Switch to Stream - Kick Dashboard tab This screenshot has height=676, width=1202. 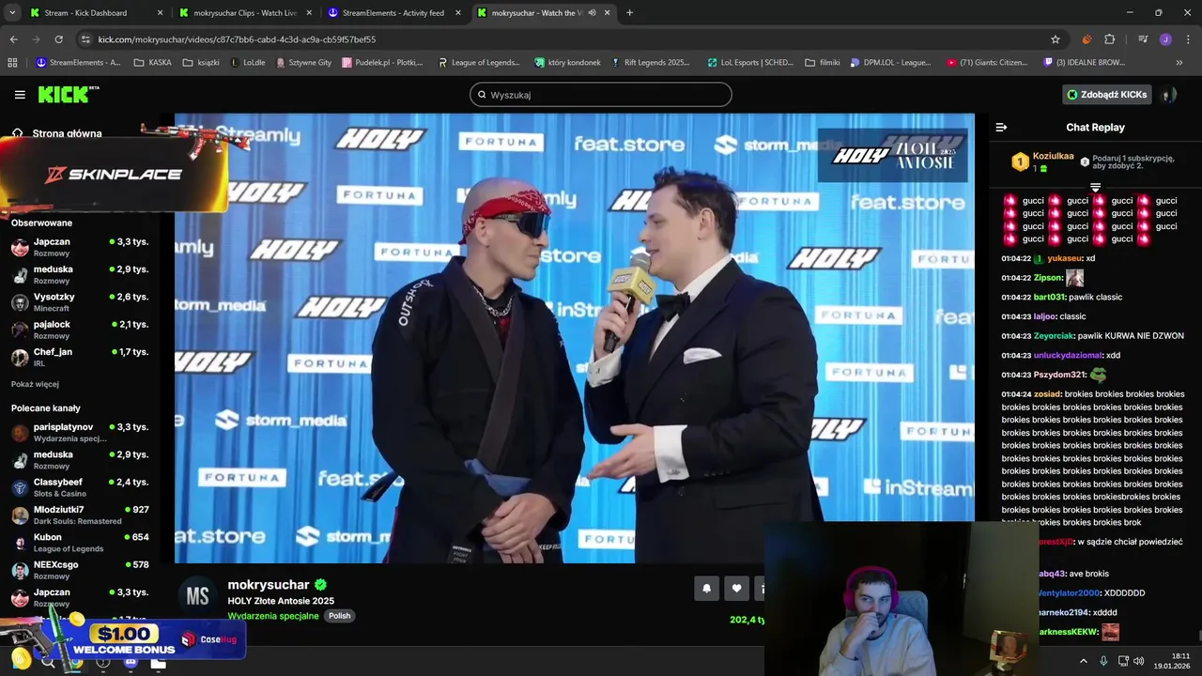coord(85,13)
